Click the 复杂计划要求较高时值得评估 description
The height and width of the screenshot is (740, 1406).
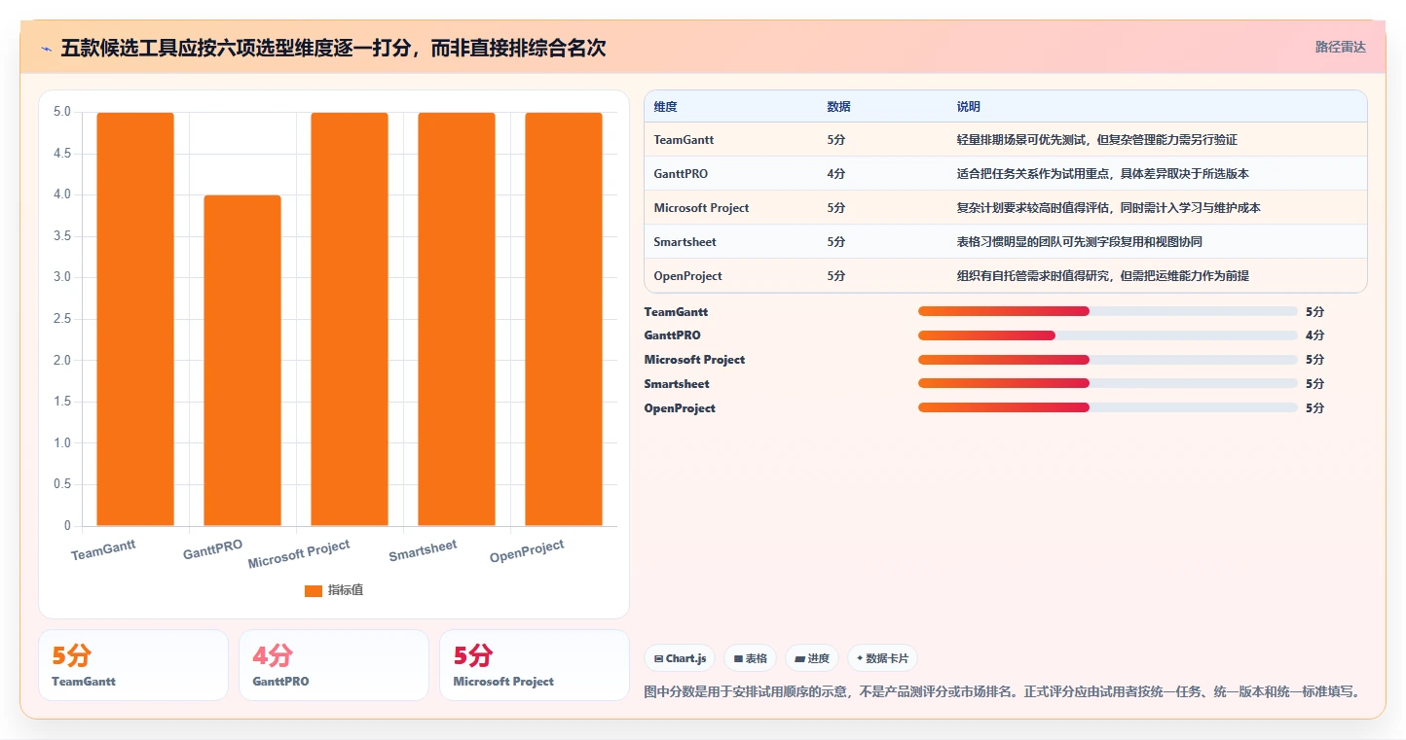pos(1109,208)
